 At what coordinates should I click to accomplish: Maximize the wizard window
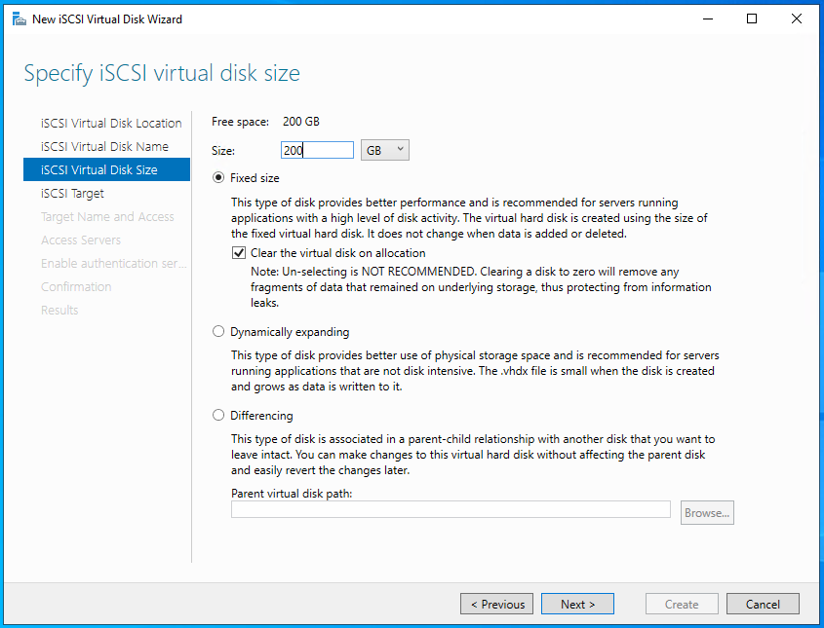click(752, 18)
